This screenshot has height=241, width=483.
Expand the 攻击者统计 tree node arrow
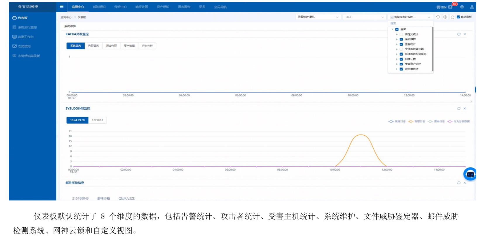click(x=397, y=69)
